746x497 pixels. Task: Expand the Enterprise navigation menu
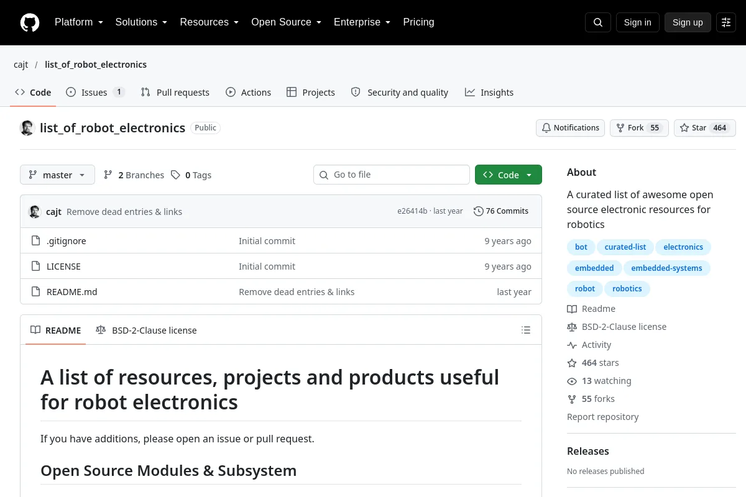coord(362,22)
